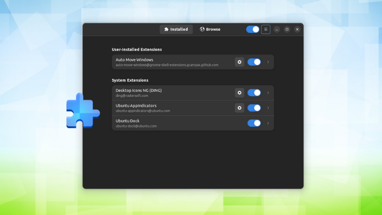This screenshot has height=215, width=382.
Task: Switch to the Browse tab
Action: coord(210,30)
